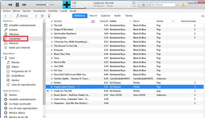Open Géneros in the library sidebar
The height and width of the screenshot is (118, 205).
point(14,43)
